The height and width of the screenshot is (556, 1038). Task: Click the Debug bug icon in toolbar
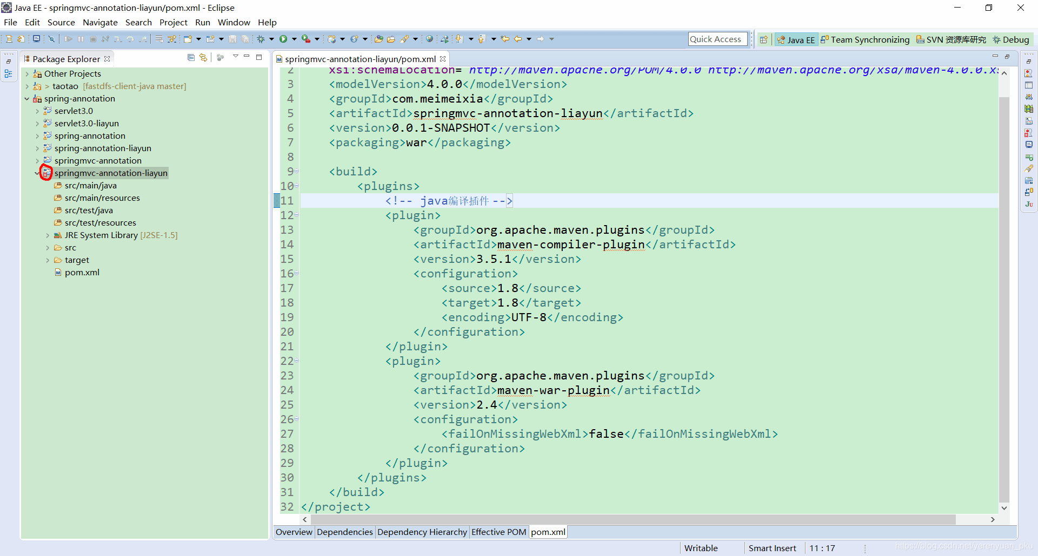(x=261, y=39)
